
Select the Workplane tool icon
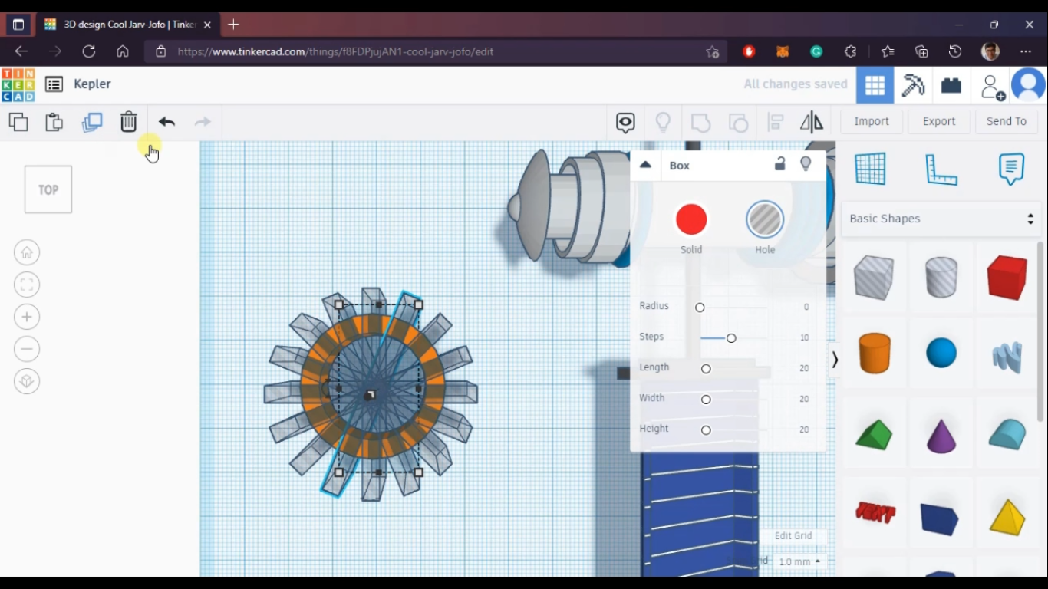point(870,169)
